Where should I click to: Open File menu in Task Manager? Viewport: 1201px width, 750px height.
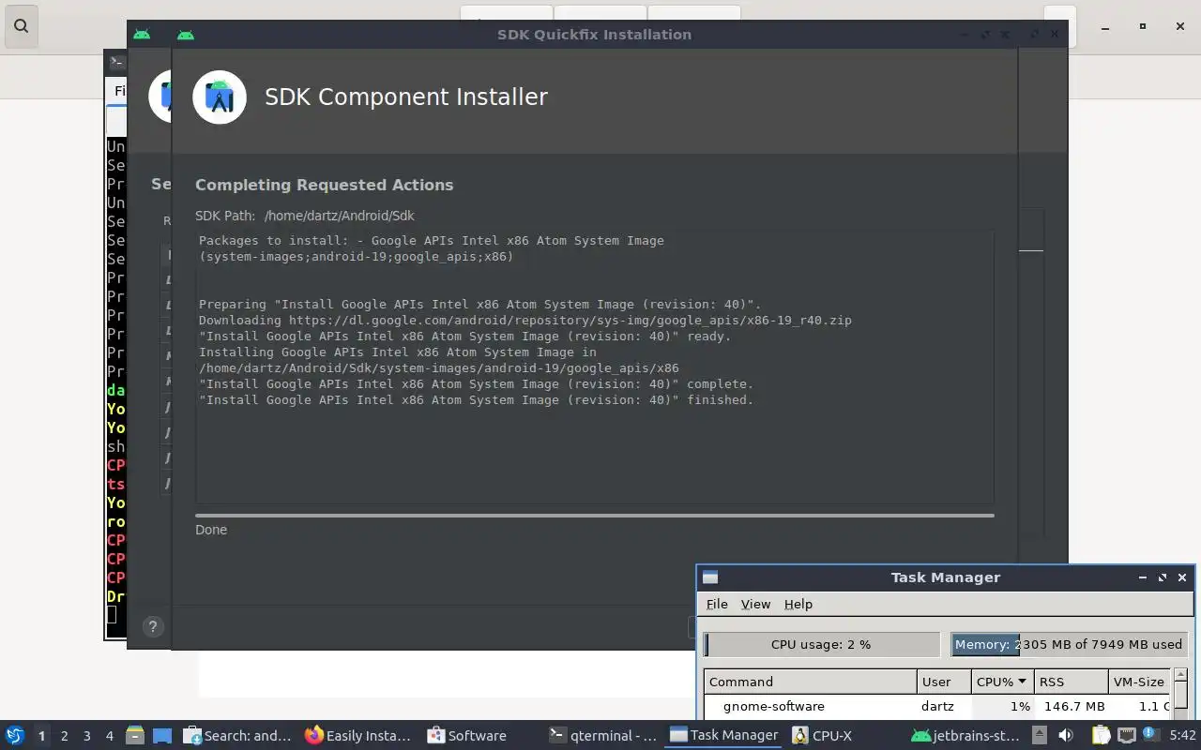pyautogui.click(x=717, y=604)
